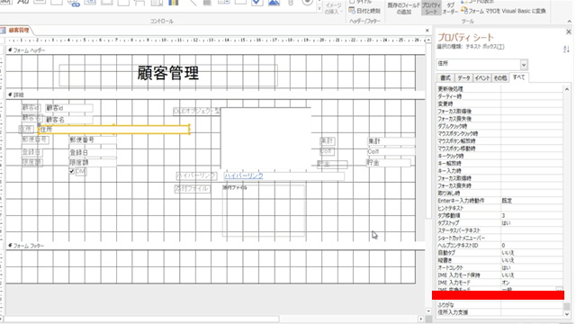
Task: Open the イベント tab in the Property Sheet
Action: point(482,78)
